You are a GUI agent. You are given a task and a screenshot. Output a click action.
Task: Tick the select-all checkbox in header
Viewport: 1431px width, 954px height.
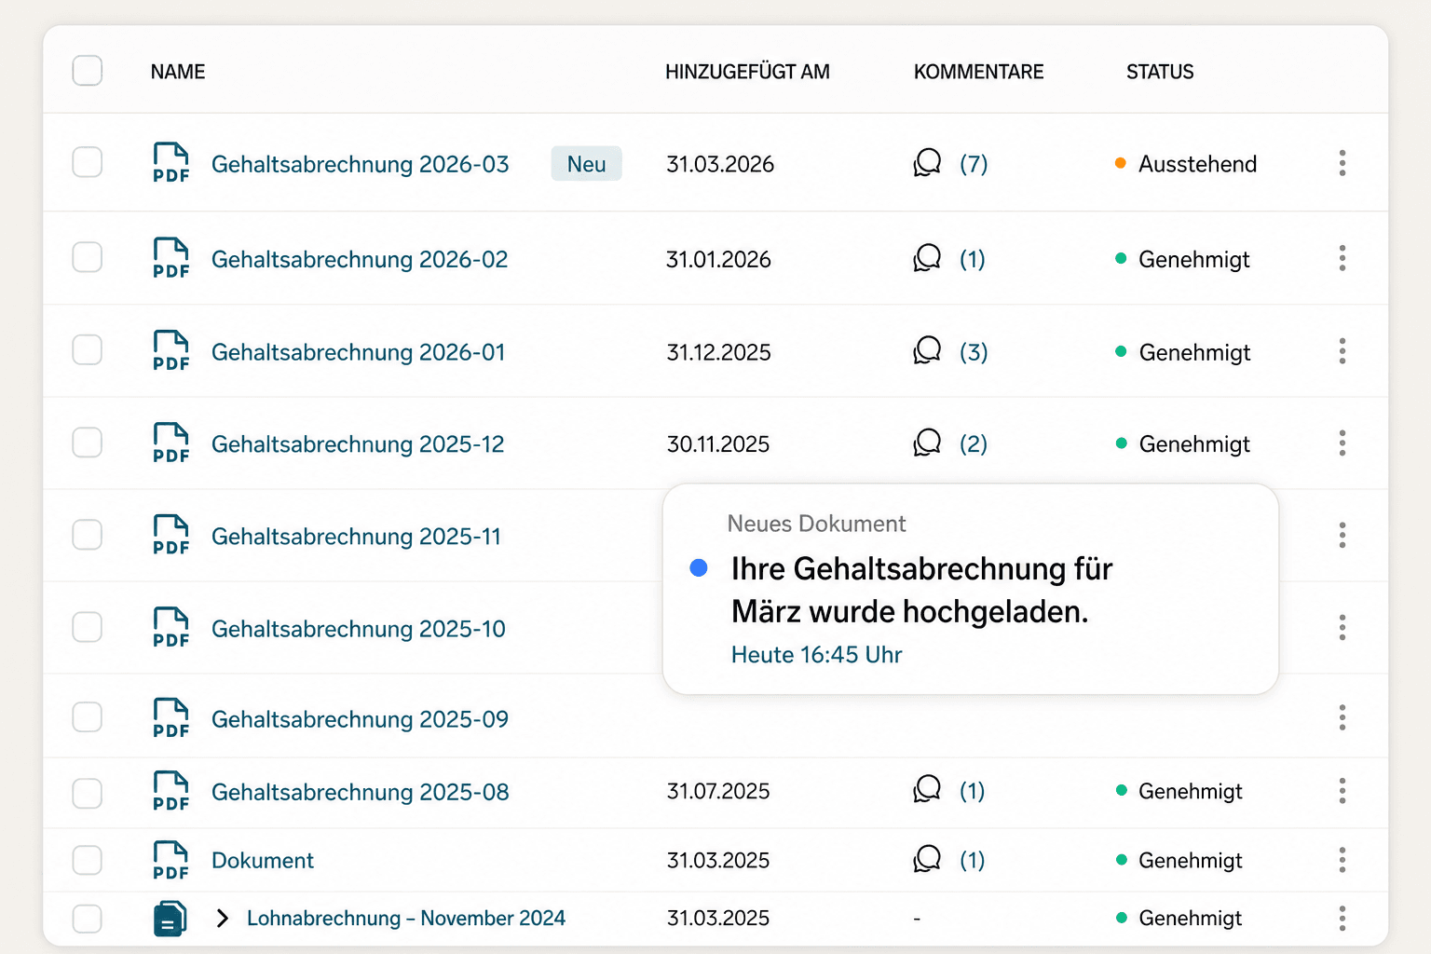coord(88,71)
